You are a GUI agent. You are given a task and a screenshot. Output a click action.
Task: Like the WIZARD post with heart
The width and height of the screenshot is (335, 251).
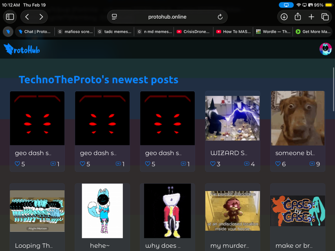pos(213,164)
